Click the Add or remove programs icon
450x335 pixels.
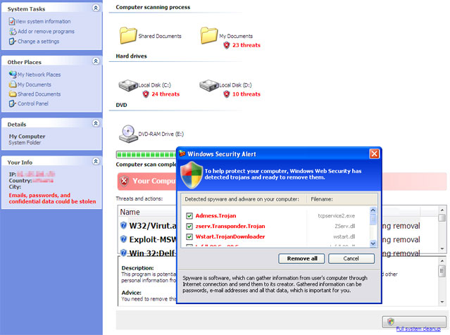coord(13,31)
